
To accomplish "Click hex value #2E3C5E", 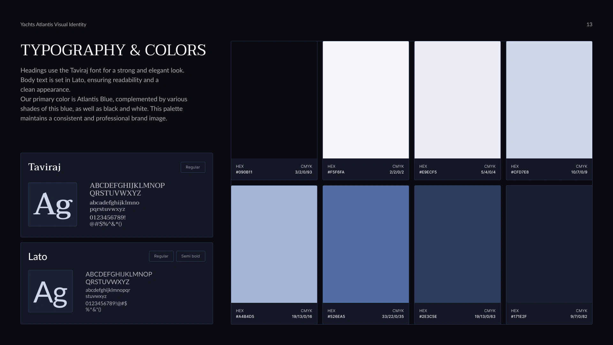I will [x=428, y=317].
